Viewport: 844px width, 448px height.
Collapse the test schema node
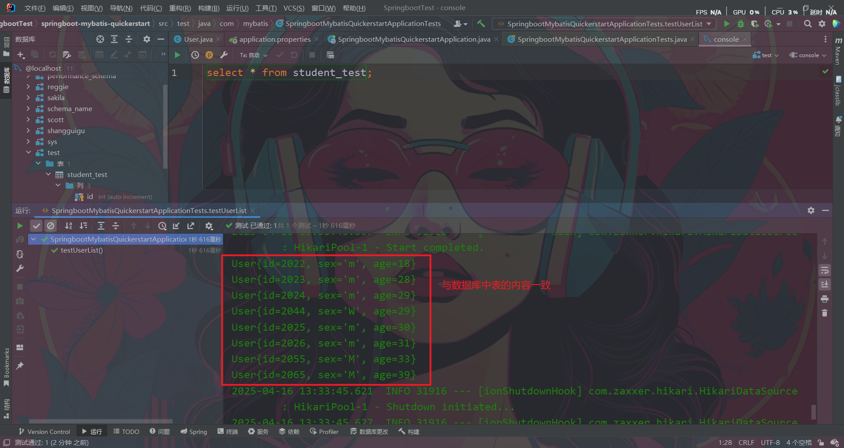28,152
